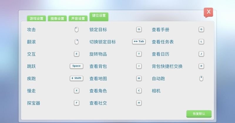235x123 pixels.
Task: Close the settings dialog with the X
Action: click(x=209, y=12)
